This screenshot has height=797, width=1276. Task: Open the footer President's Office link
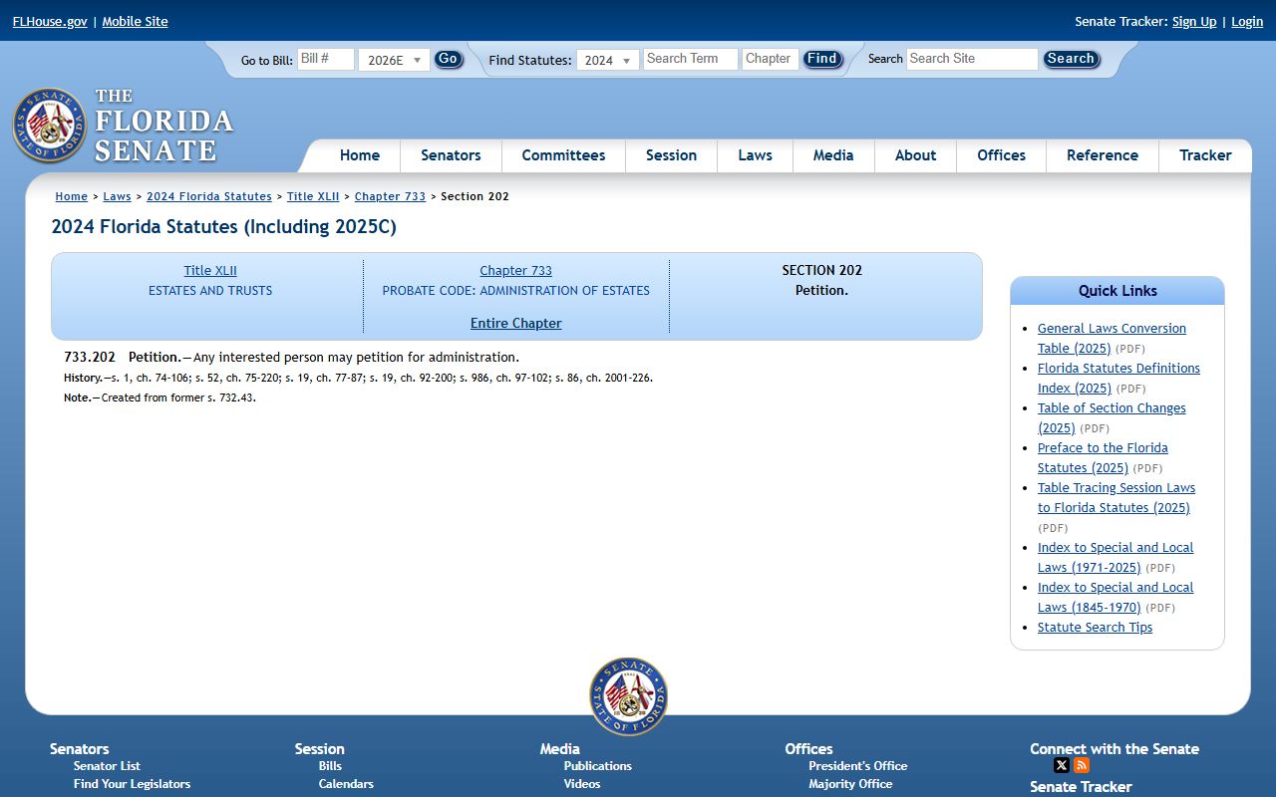858,765
